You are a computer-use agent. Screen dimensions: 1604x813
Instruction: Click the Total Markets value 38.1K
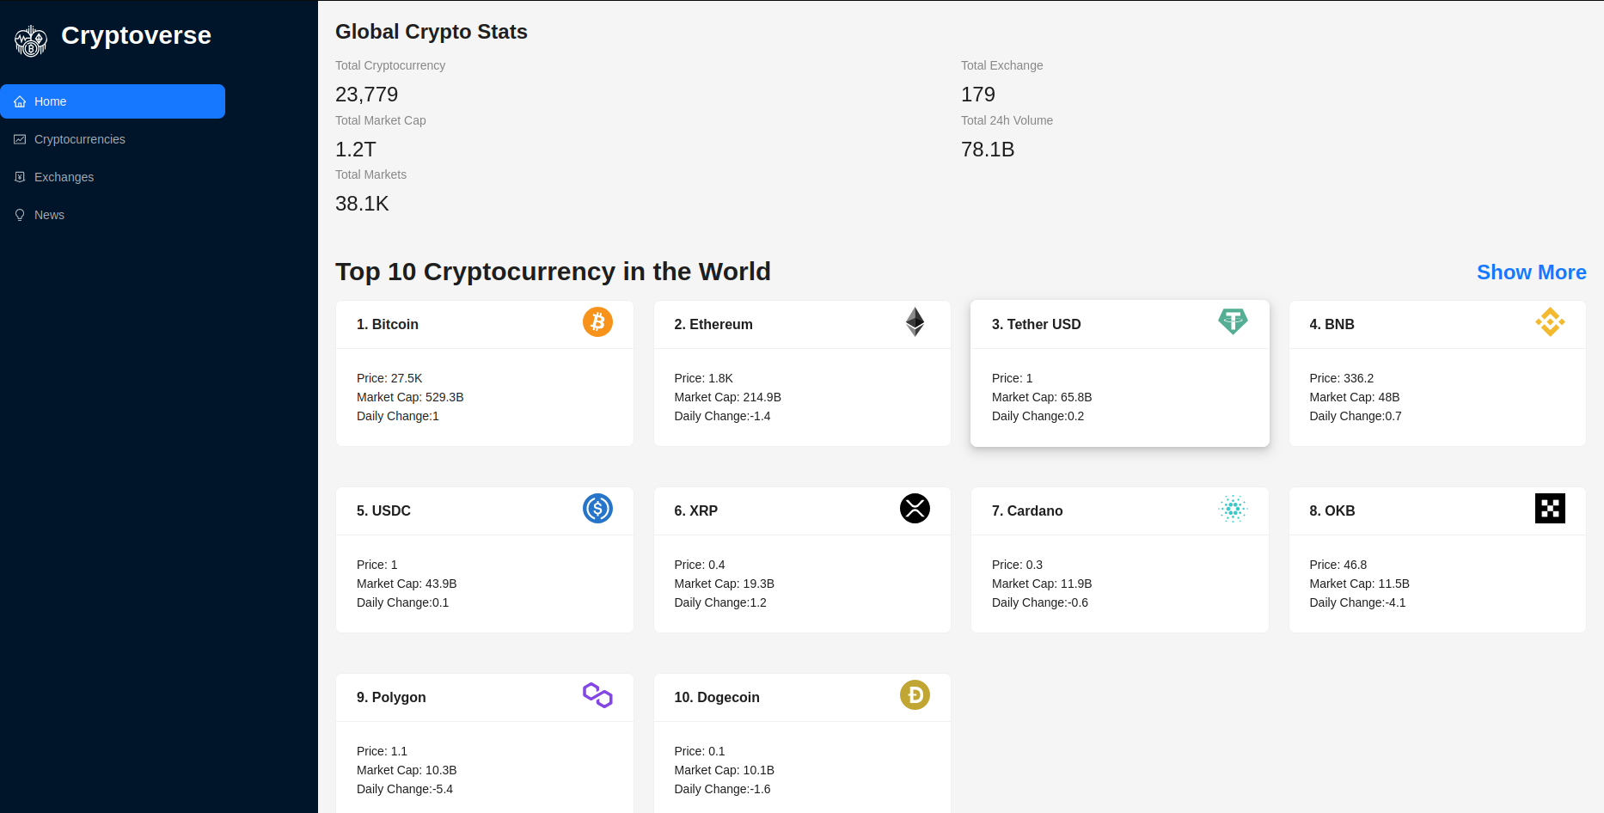click(362, 204)
